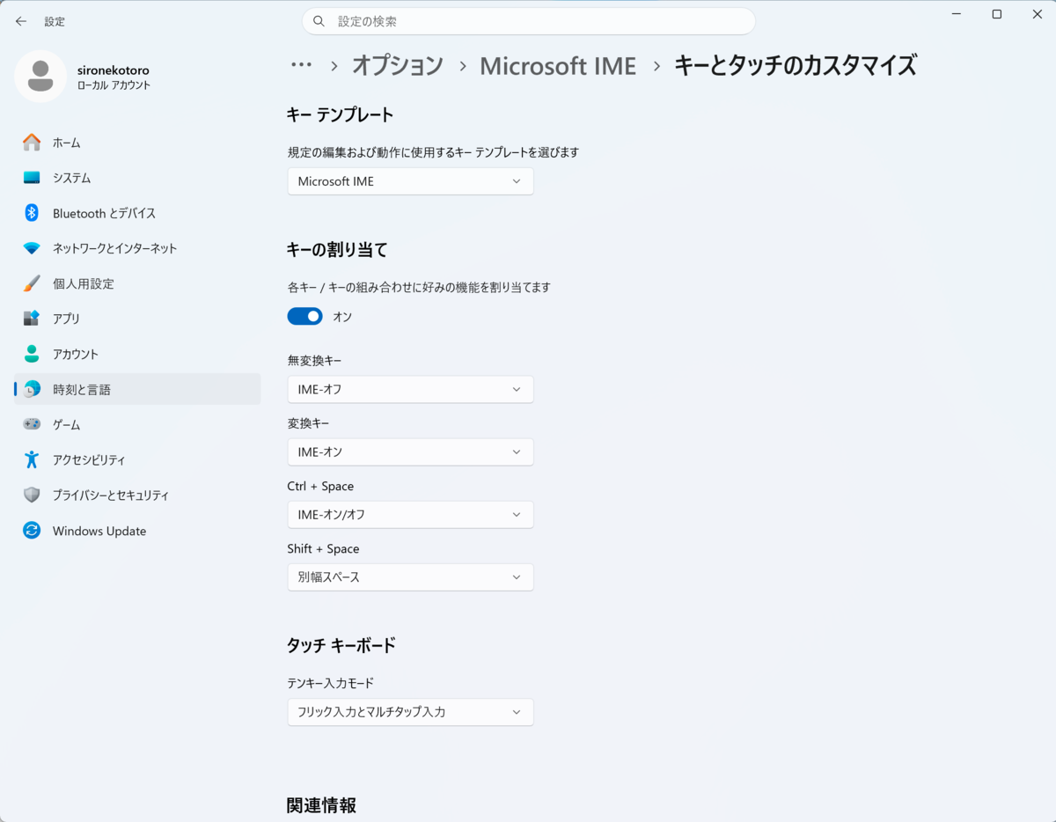Open アカウント settings

(137, 354)
